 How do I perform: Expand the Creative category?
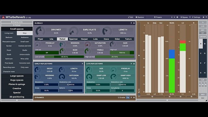tap(17, 88)
